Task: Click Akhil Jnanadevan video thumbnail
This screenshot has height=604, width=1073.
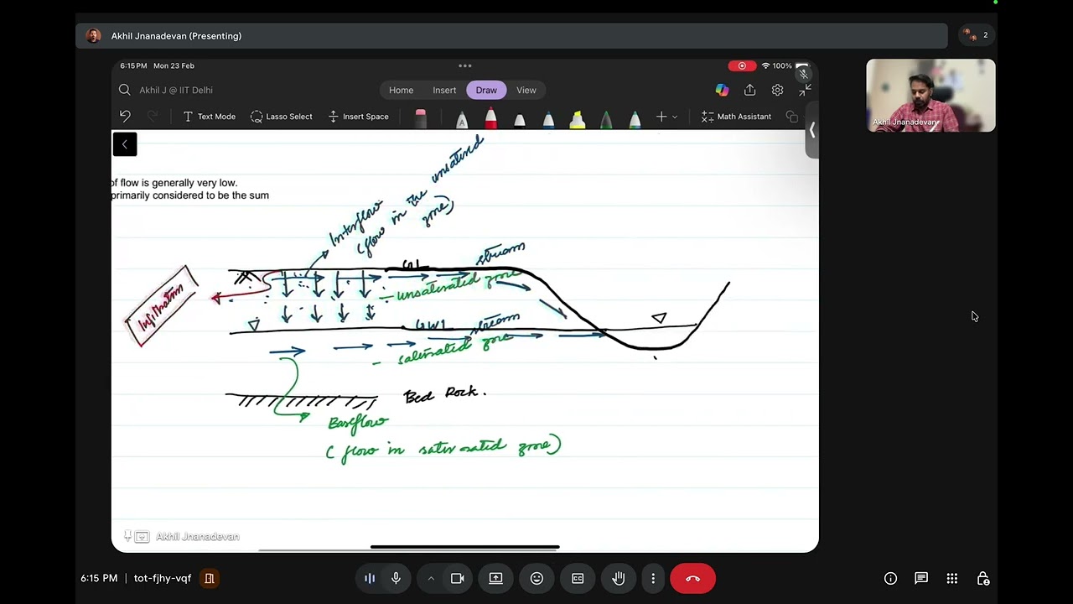Action: (x=930, y=96)
